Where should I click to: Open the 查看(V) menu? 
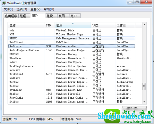pyautogui.click(x=35, y=9)
